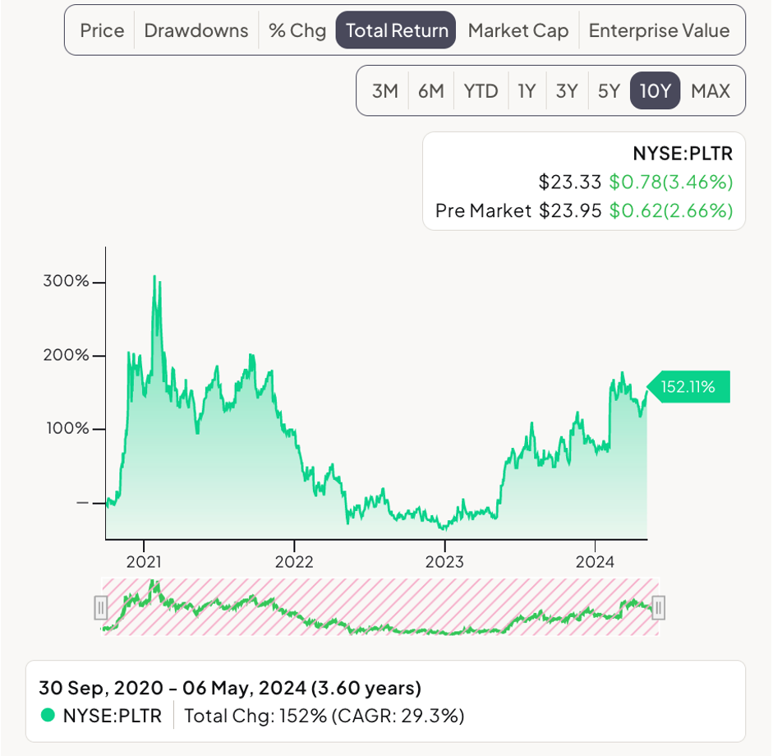
Task: Set time range to 3M
Action: pyautogui.click(x=384, y=90)
